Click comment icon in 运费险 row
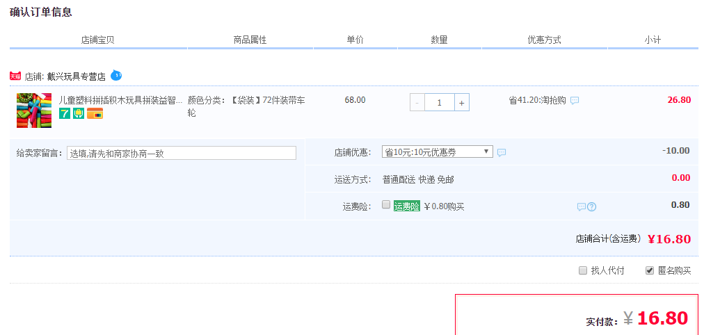This screenshot has height=335, width=704. pos(581,206)
